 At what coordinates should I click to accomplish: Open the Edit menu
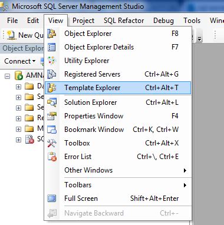[x=33, y=21]
